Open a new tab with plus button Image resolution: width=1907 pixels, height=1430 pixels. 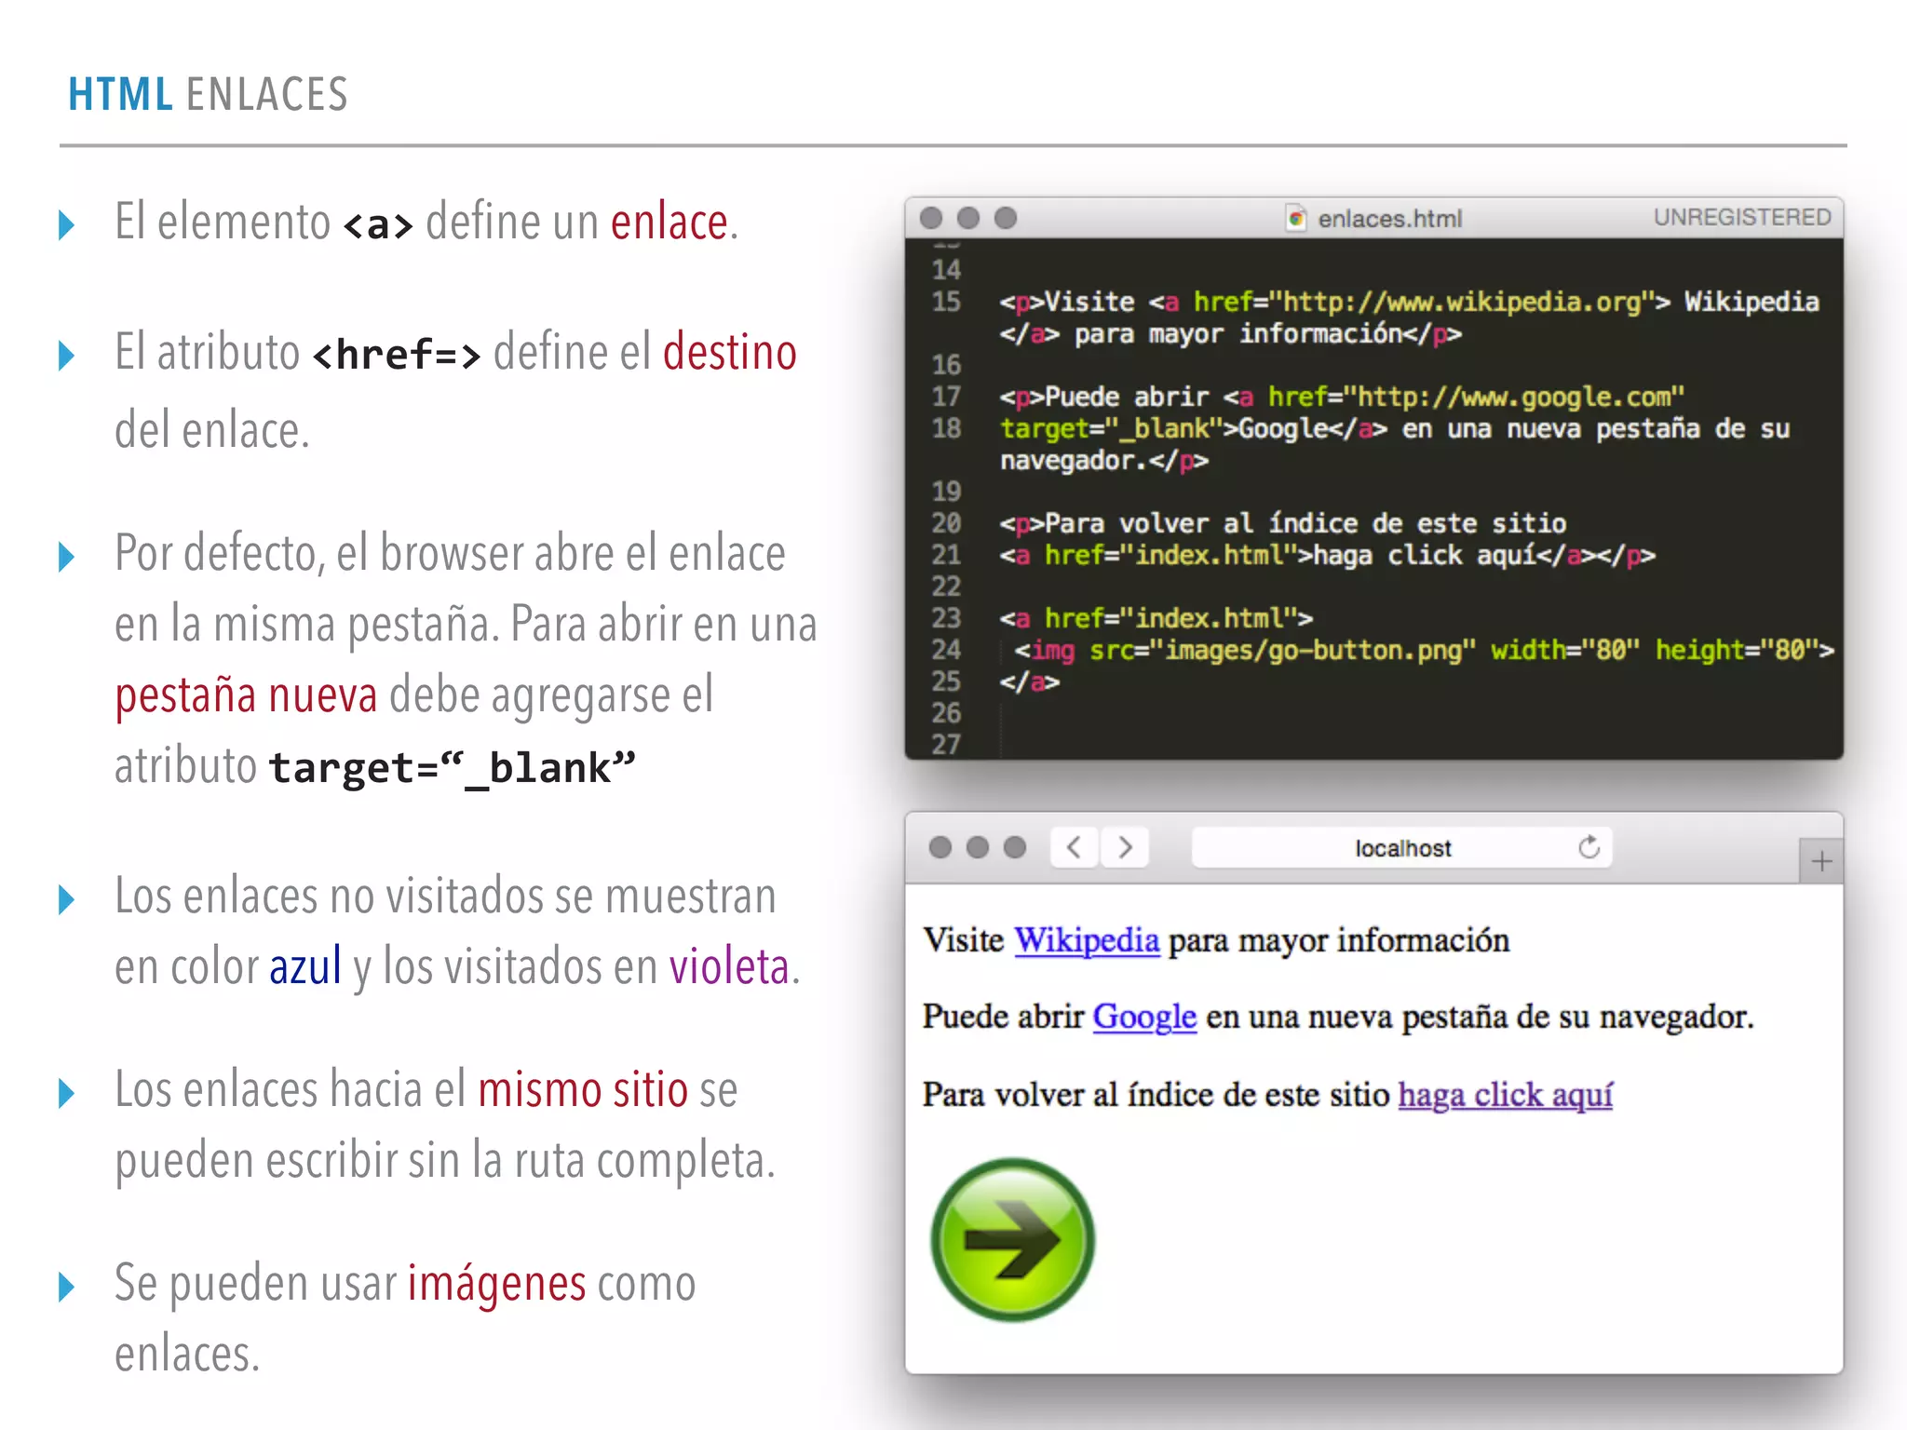[1821, 861]
